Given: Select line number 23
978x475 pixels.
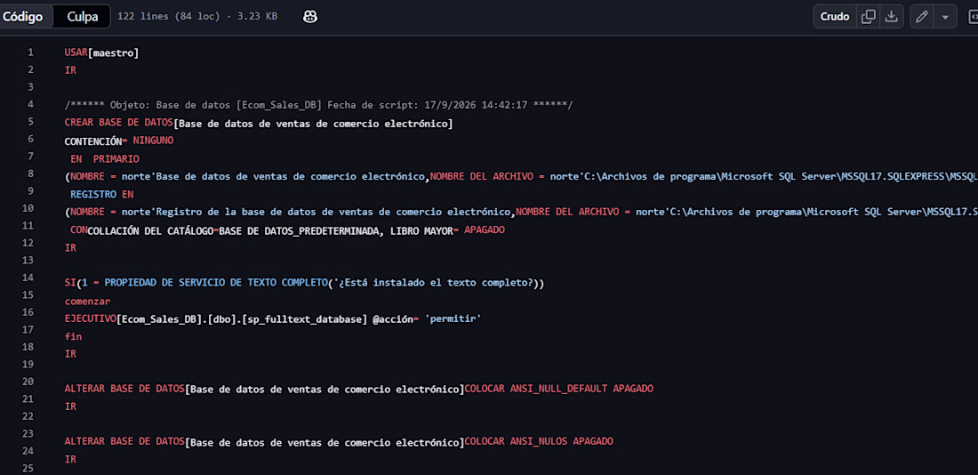Looking at the screenshot, I should [x=28, y=433].
